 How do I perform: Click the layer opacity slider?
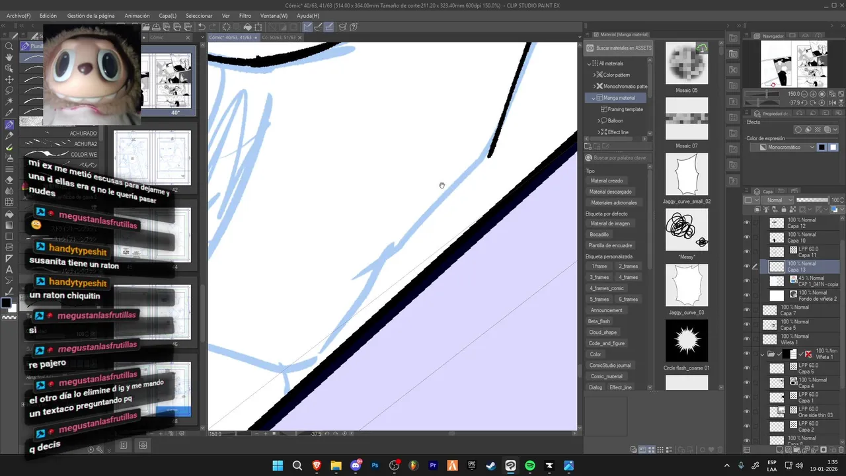(812, 200)
